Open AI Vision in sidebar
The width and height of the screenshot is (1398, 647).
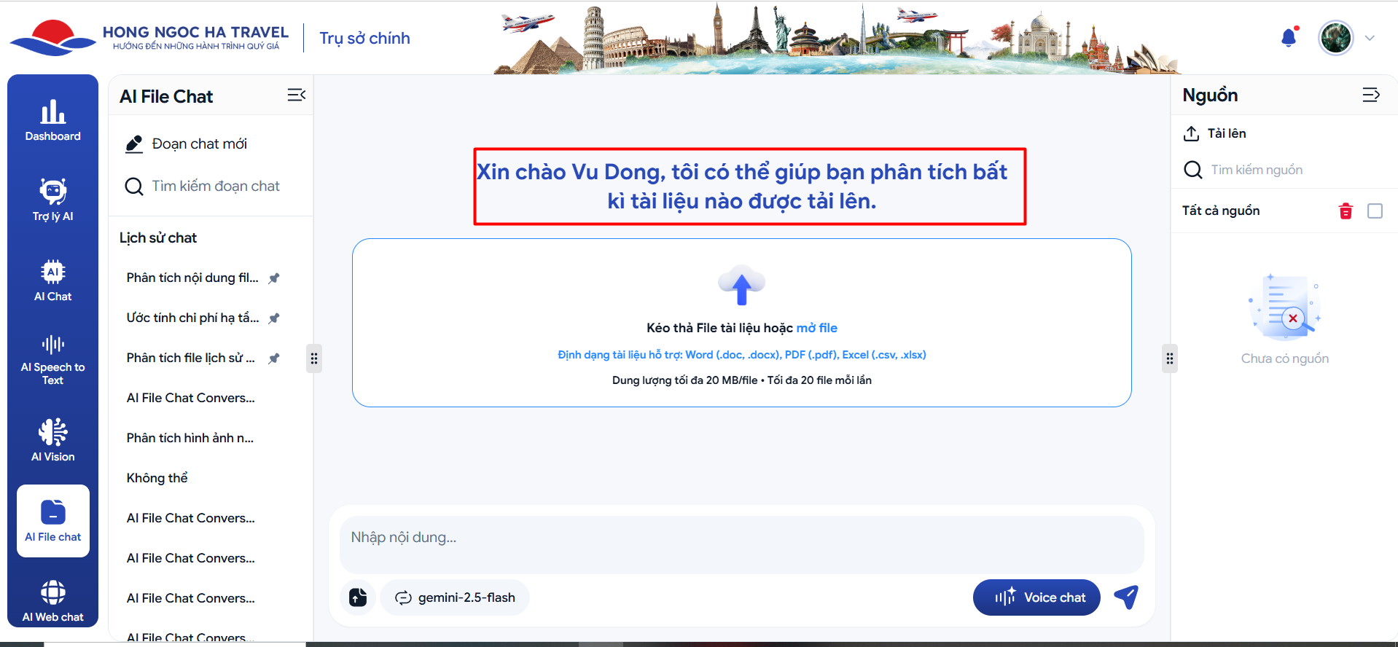click(x=52, y=440)
